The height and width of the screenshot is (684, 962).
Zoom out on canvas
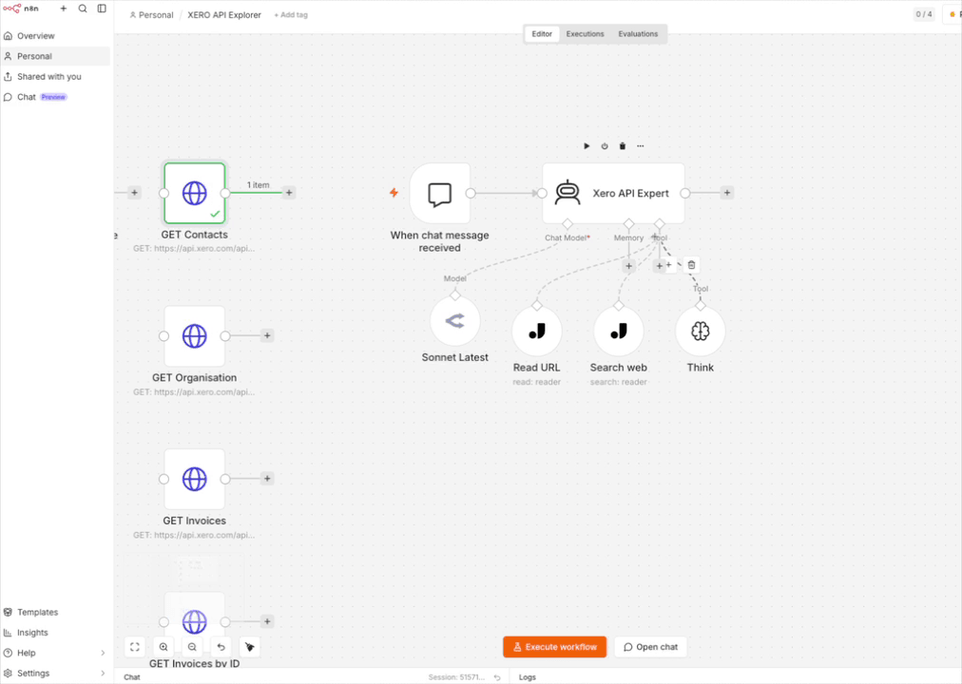click(192, 647)
